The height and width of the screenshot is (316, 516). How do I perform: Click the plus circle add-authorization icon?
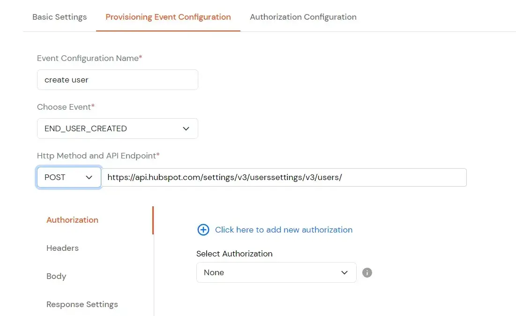point(203,230)
